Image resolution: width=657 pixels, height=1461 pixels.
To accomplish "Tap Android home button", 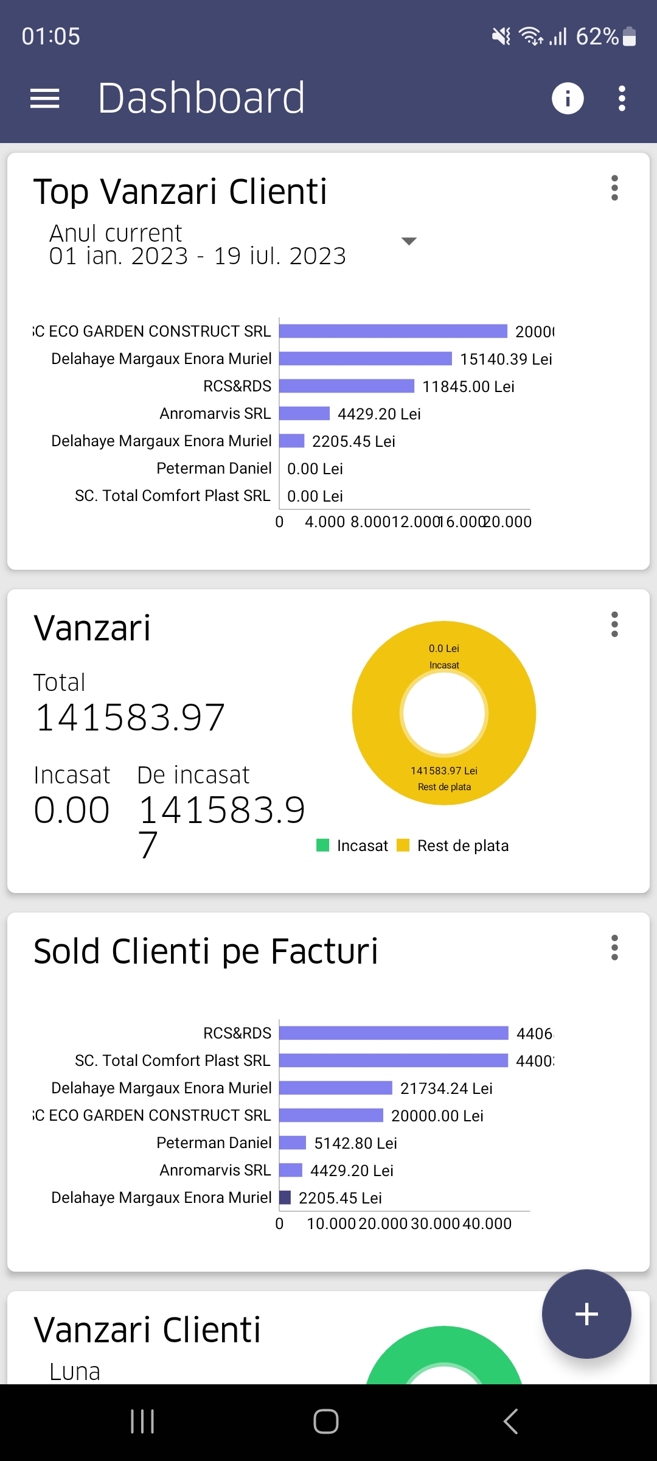I will point(326,1421).
